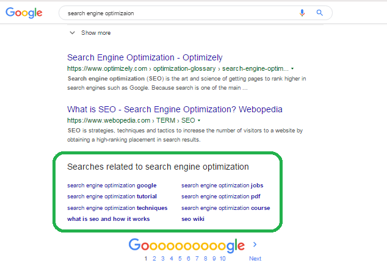The image size is (387, 274).
Task: Start voice search with microphone icon
Action: [302, 13]
